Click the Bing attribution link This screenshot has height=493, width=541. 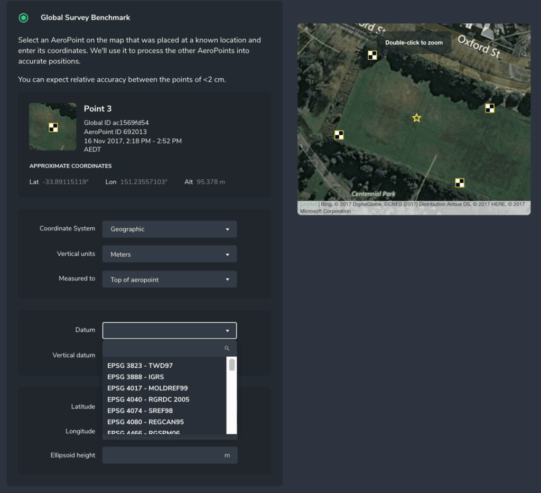pyautogui.click(x=327, y=203)
